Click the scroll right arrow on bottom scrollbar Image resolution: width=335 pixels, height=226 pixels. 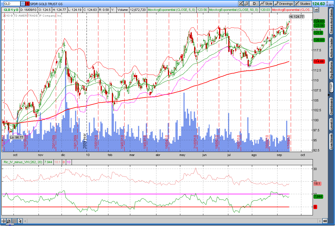(320, 221)
